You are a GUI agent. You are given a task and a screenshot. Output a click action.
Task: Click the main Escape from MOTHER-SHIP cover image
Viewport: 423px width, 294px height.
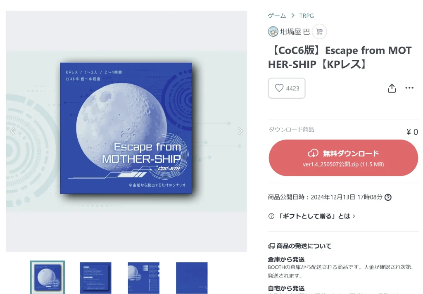coord(126,128)
